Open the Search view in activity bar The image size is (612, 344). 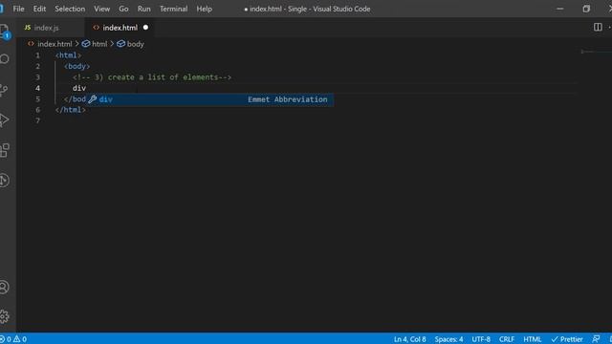pyautogui.click(x=4, y=59)
